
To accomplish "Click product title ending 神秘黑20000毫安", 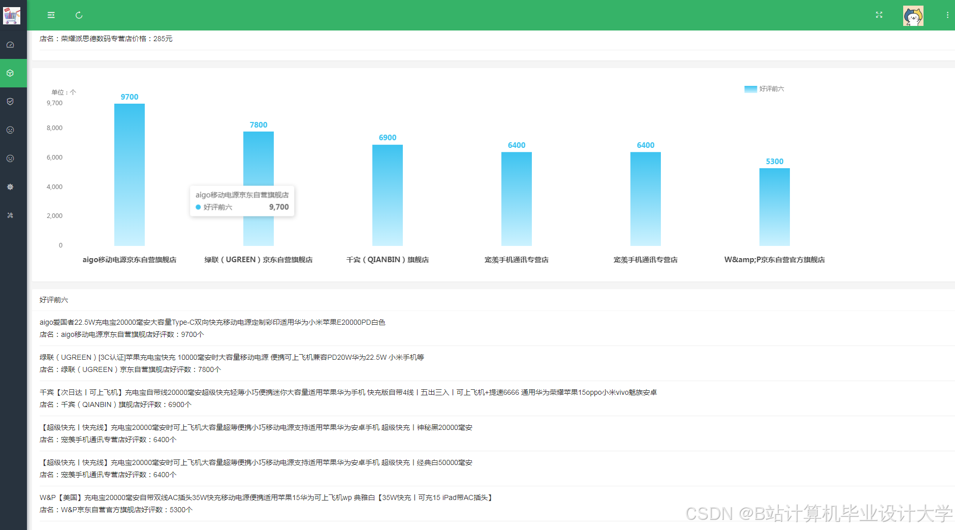I will (256, 427).
